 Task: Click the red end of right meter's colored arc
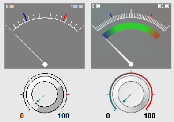(x=156, y=36)
